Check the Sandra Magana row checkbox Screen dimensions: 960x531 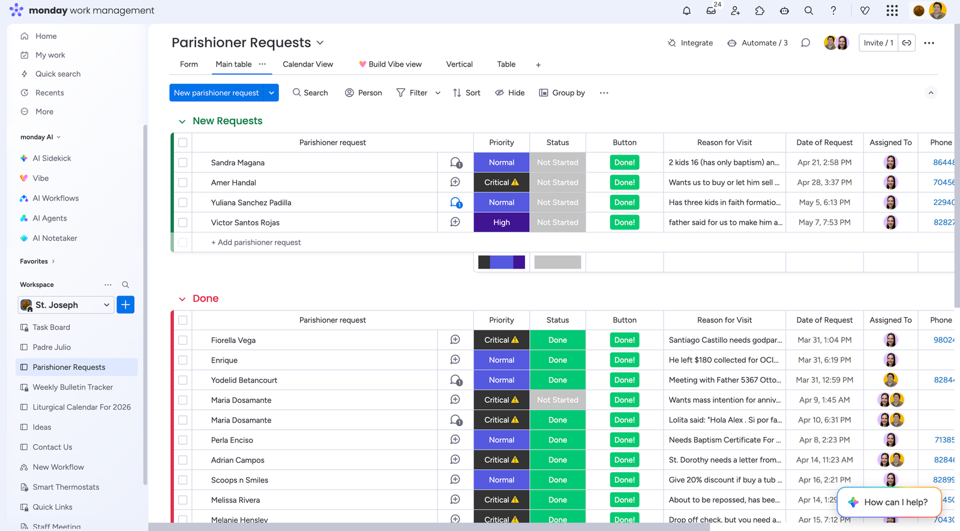(x=183, y=162)
